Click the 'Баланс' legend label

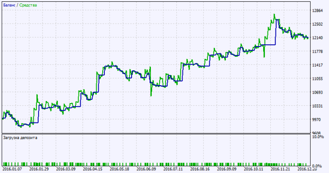[9, 5]
